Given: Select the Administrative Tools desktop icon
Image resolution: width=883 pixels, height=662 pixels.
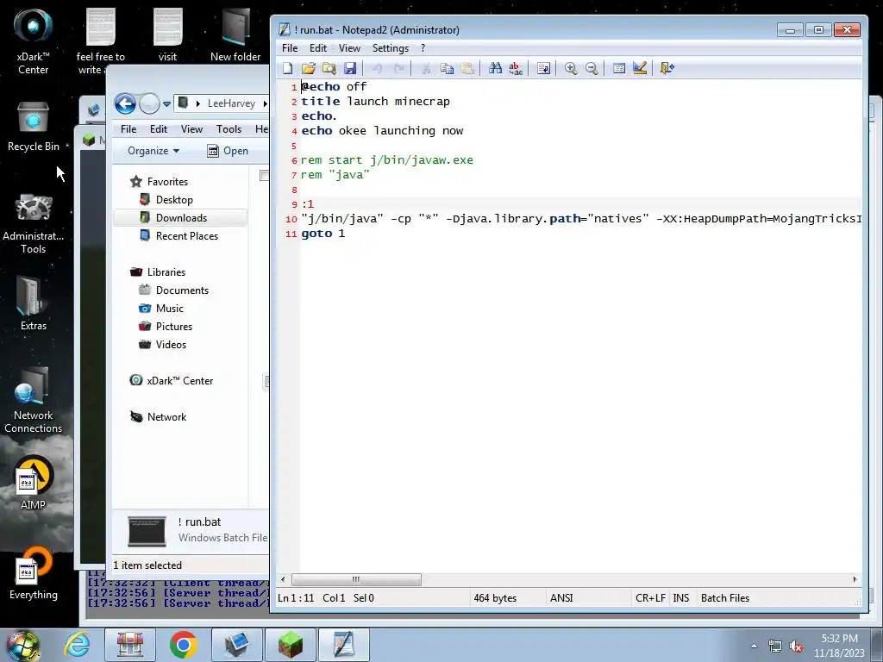Looking at the screenshot, I should point(34,223).
